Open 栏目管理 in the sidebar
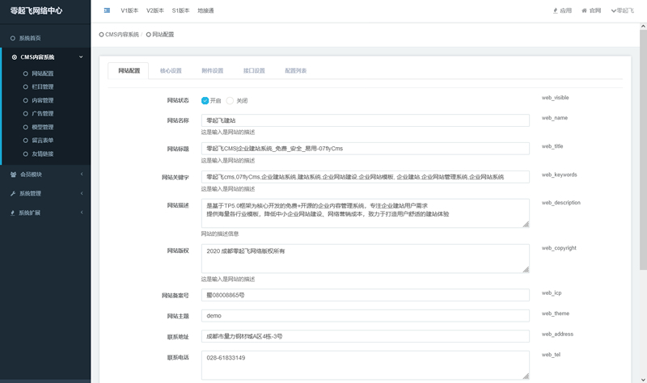647x383 pixels. pyautogui.click(x=43, y=86)
